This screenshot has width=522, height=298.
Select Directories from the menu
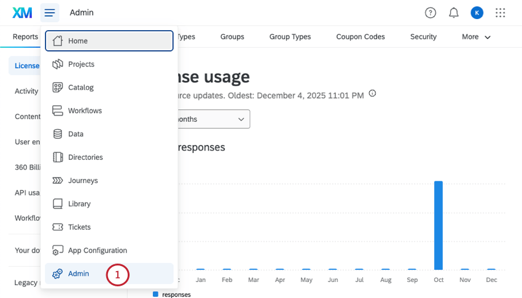pos(85,157)
